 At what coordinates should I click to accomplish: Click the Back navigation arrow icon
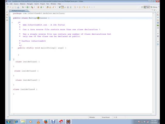coord(87,7)
